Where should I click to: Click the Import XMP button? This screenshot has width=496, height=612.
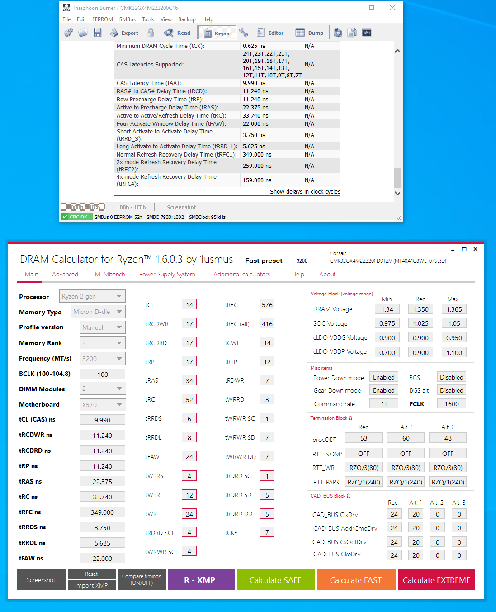point(92,585)
